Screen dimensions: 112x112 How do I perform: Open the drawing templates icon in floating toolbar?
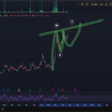click(x=82, y=4)
